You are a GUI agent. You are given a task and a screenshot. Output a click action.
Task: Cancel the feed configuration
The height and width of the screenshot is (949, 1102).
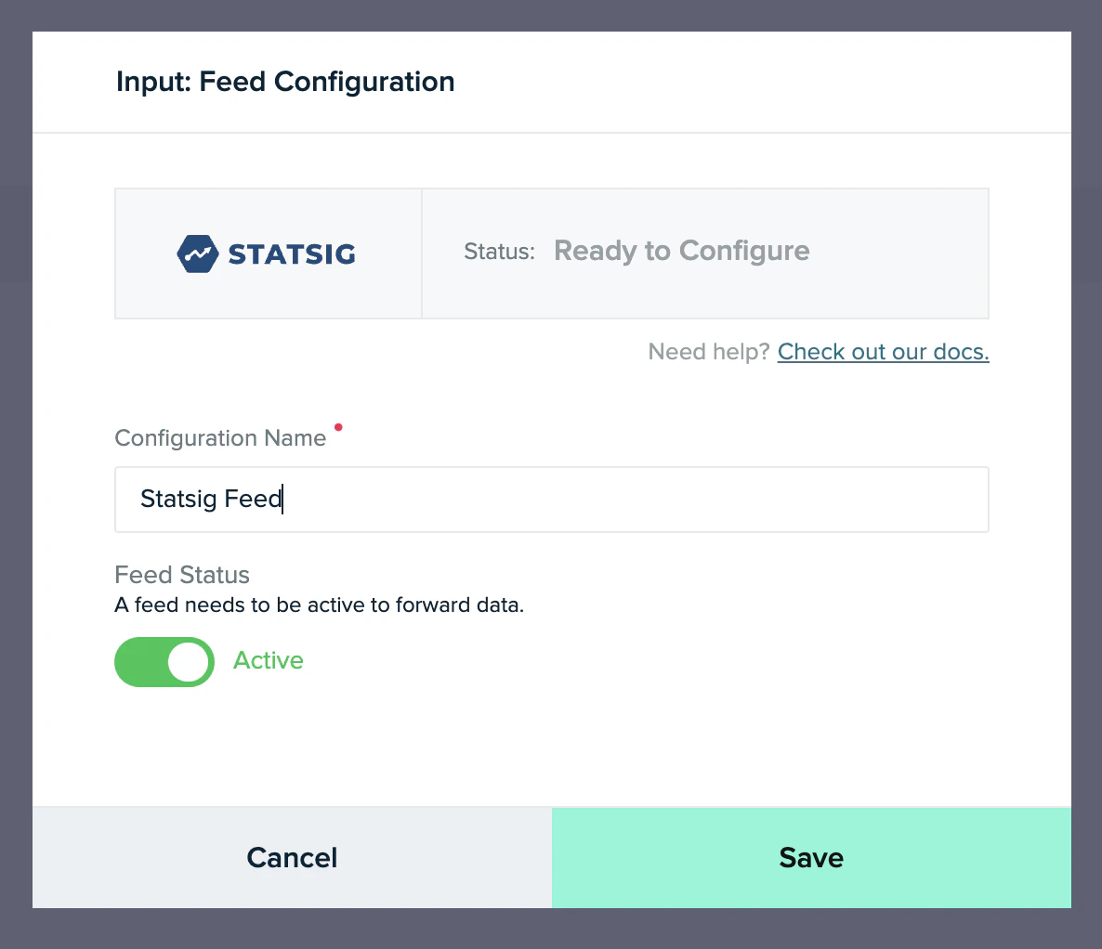[x=292, y=857]
